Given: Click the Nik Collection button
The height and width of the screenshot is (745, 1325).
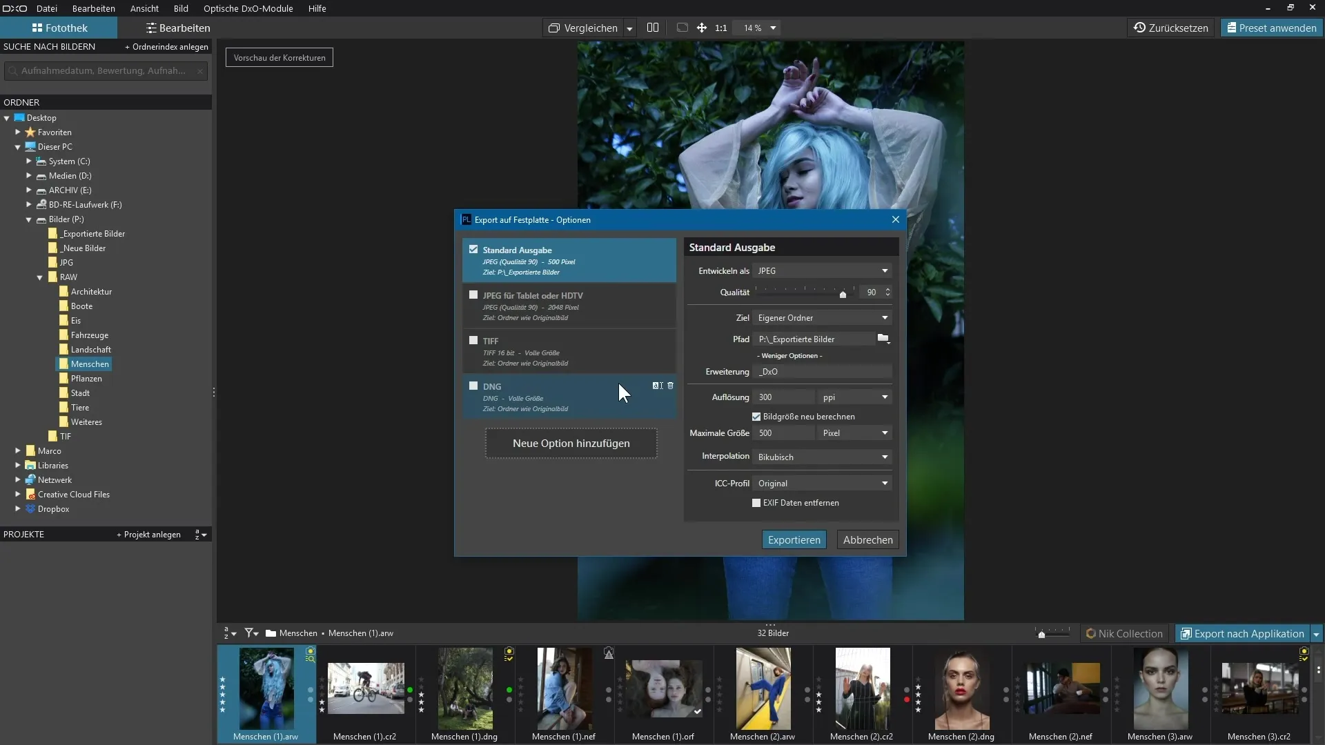Looking at the screenshot, I should point(1123,633).
